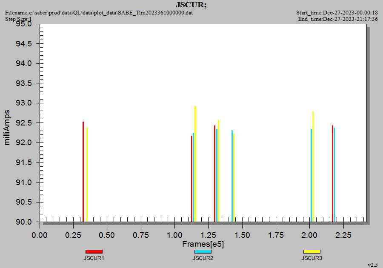This screenshot has height=268, width=383.
Task: Click the Start_time text
Action: pyautogui.click(x=337, y=13)
